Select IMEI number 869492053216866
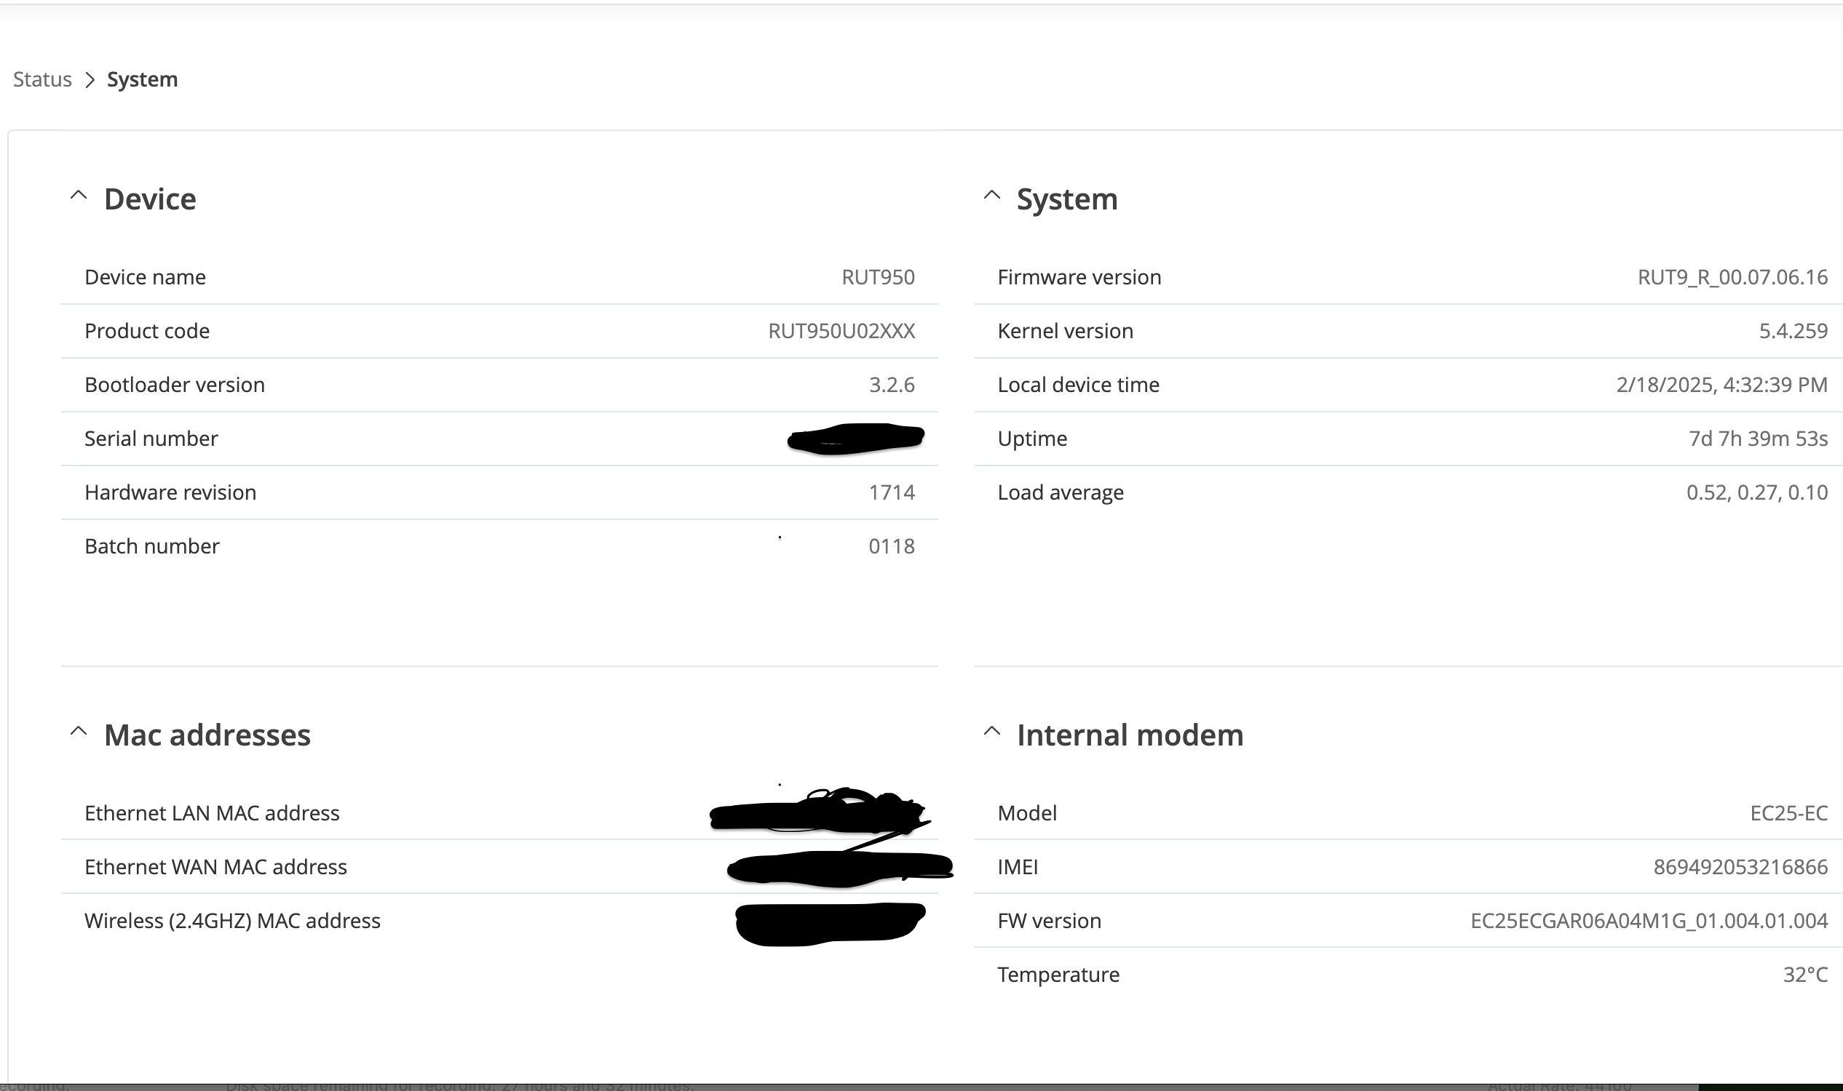Viewport: 1843px width, 1091px height. click(x=1740, y=867)
